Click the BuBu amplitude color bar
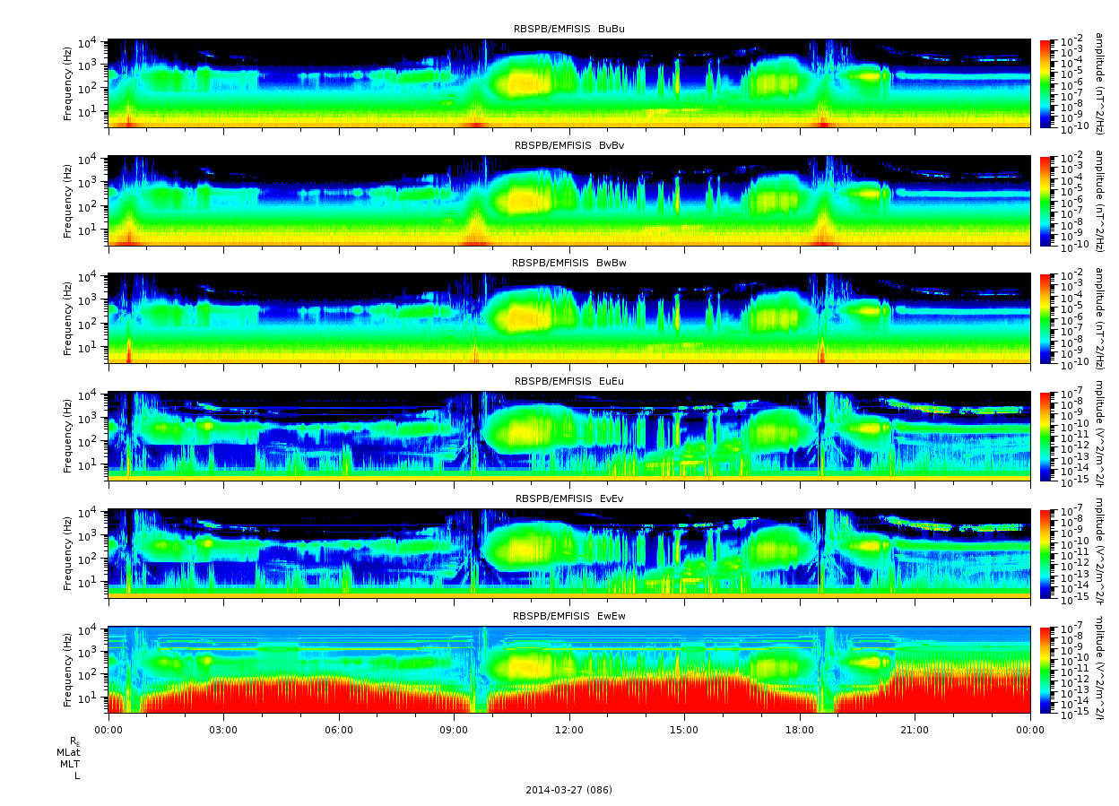Image resolution: width=1119 pixels, height=806 pixels. [x=1045, y=83]
